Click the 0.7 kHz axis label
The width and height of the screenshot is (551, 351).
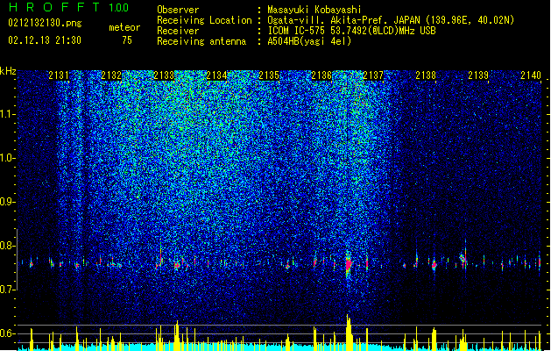pos(7,290)
